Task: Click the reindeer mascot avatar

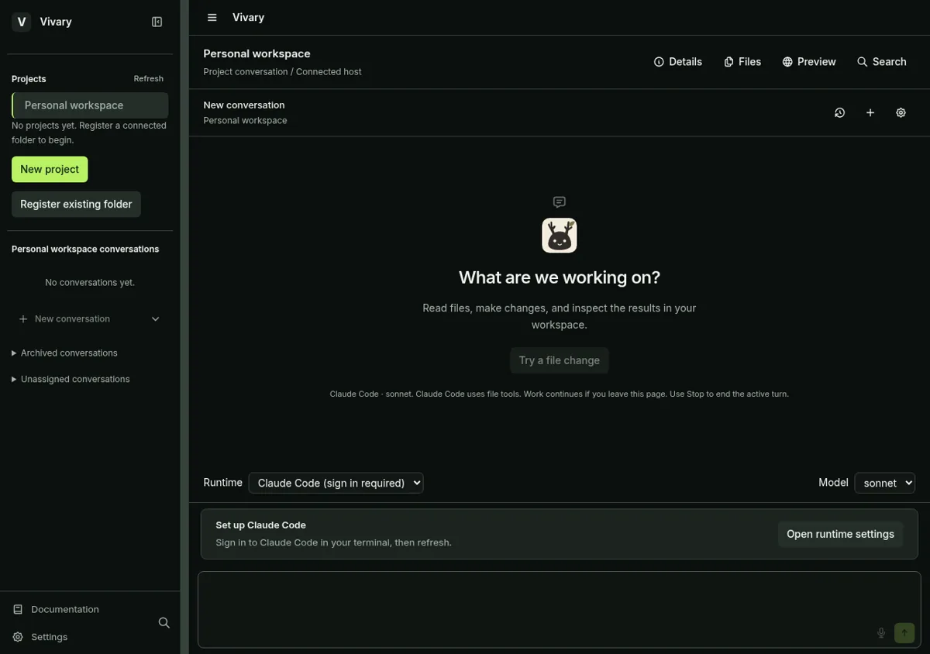Action: (560, 236)
